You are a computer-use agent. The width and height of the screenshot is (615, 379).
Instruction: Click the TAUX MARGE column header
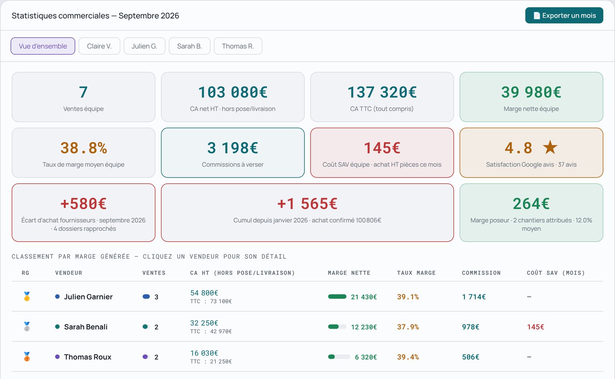point(416,273)
